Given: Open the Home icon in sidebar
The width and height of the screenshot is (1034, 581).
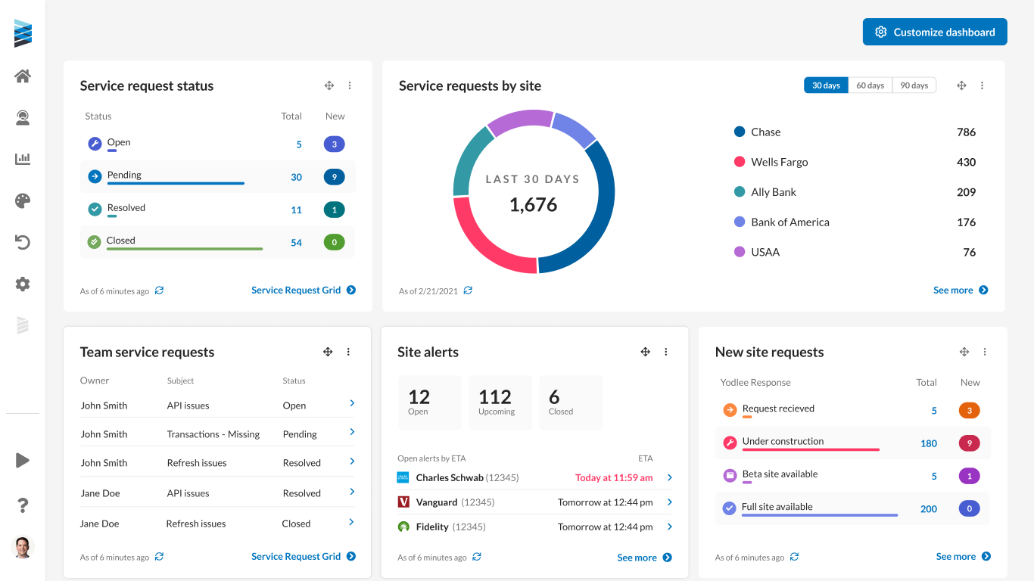Looking at the screenshot, I should [23, 76].
